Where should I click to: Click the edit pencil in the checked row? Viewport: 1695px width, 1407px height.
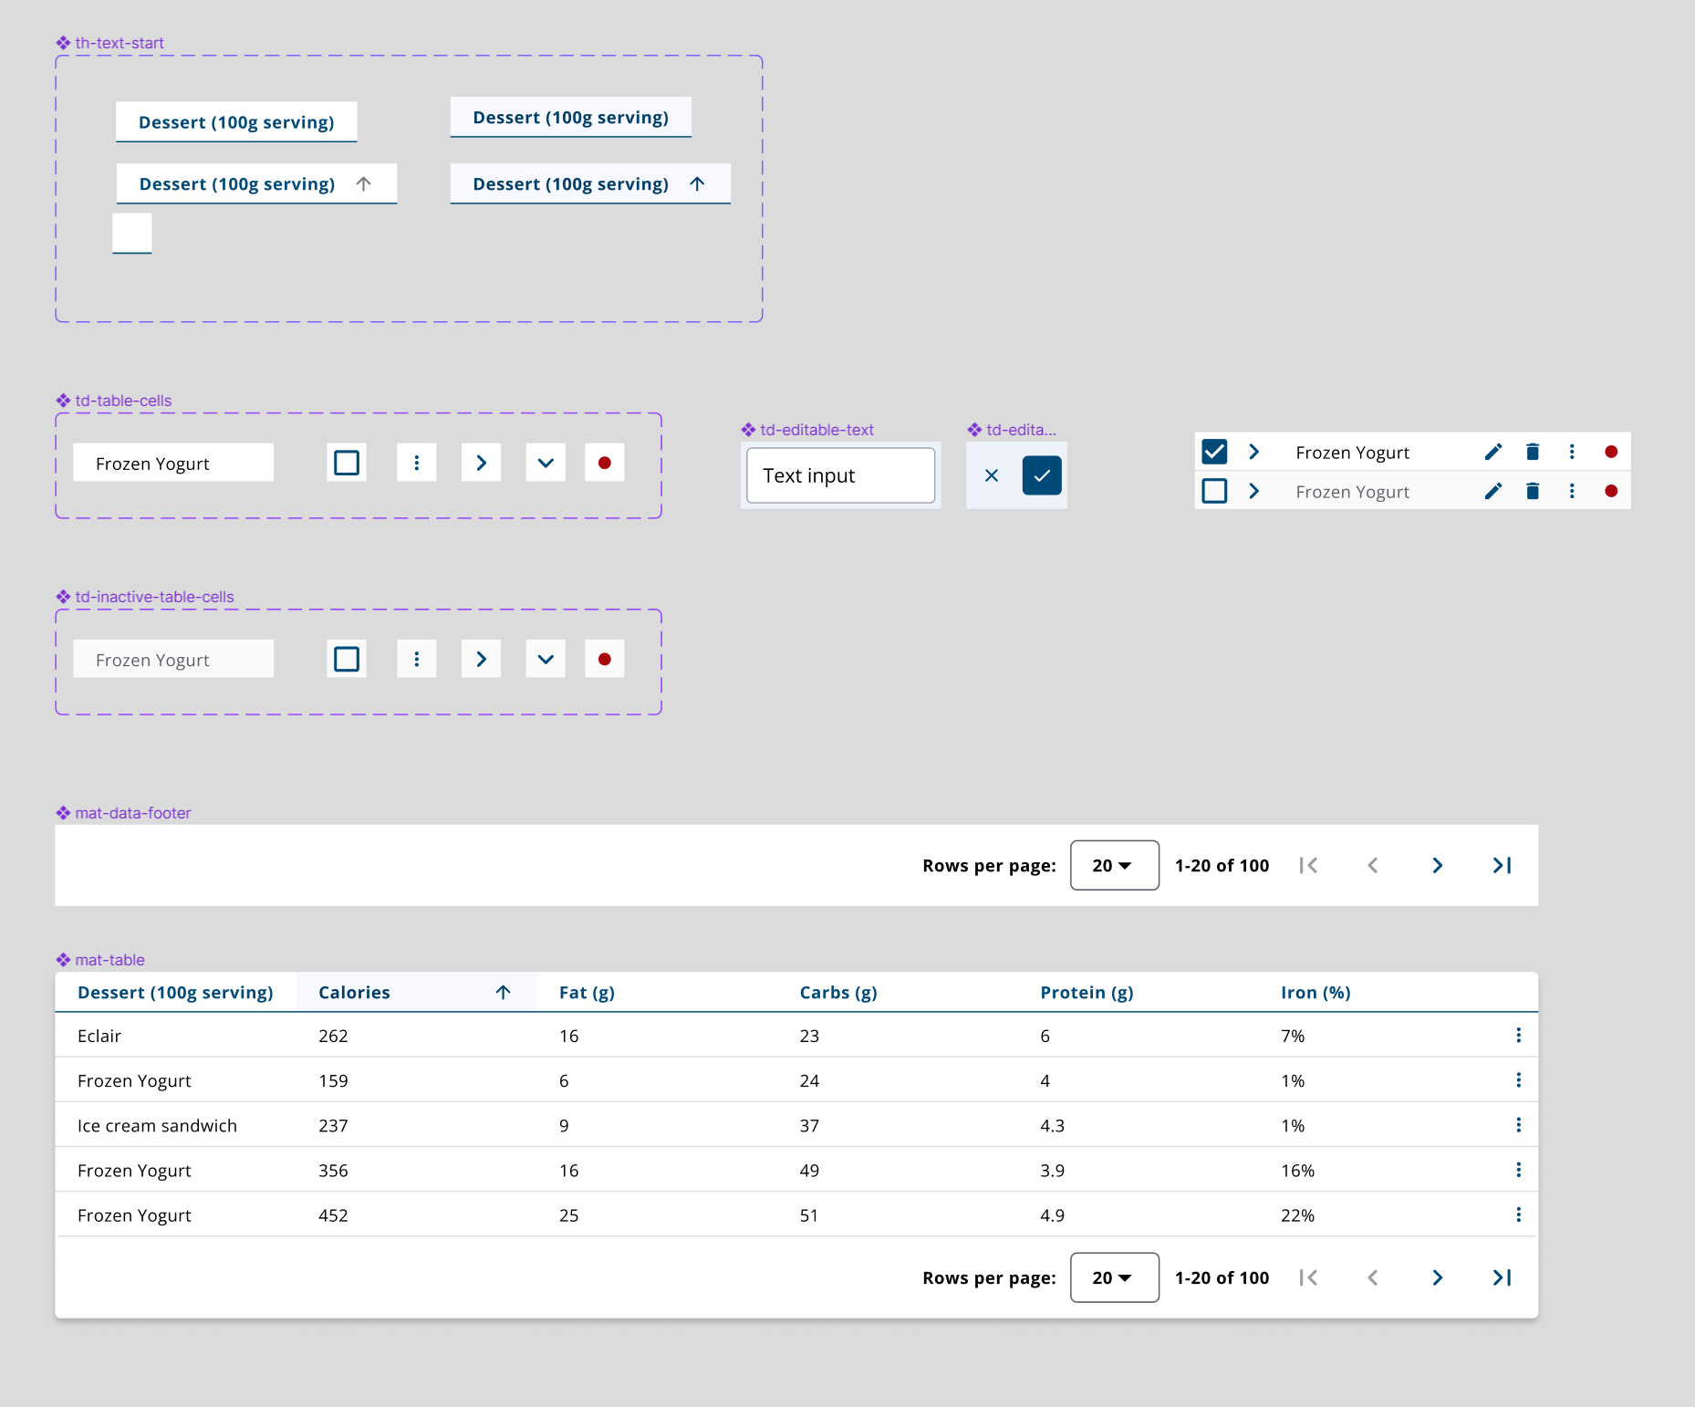1492,452
